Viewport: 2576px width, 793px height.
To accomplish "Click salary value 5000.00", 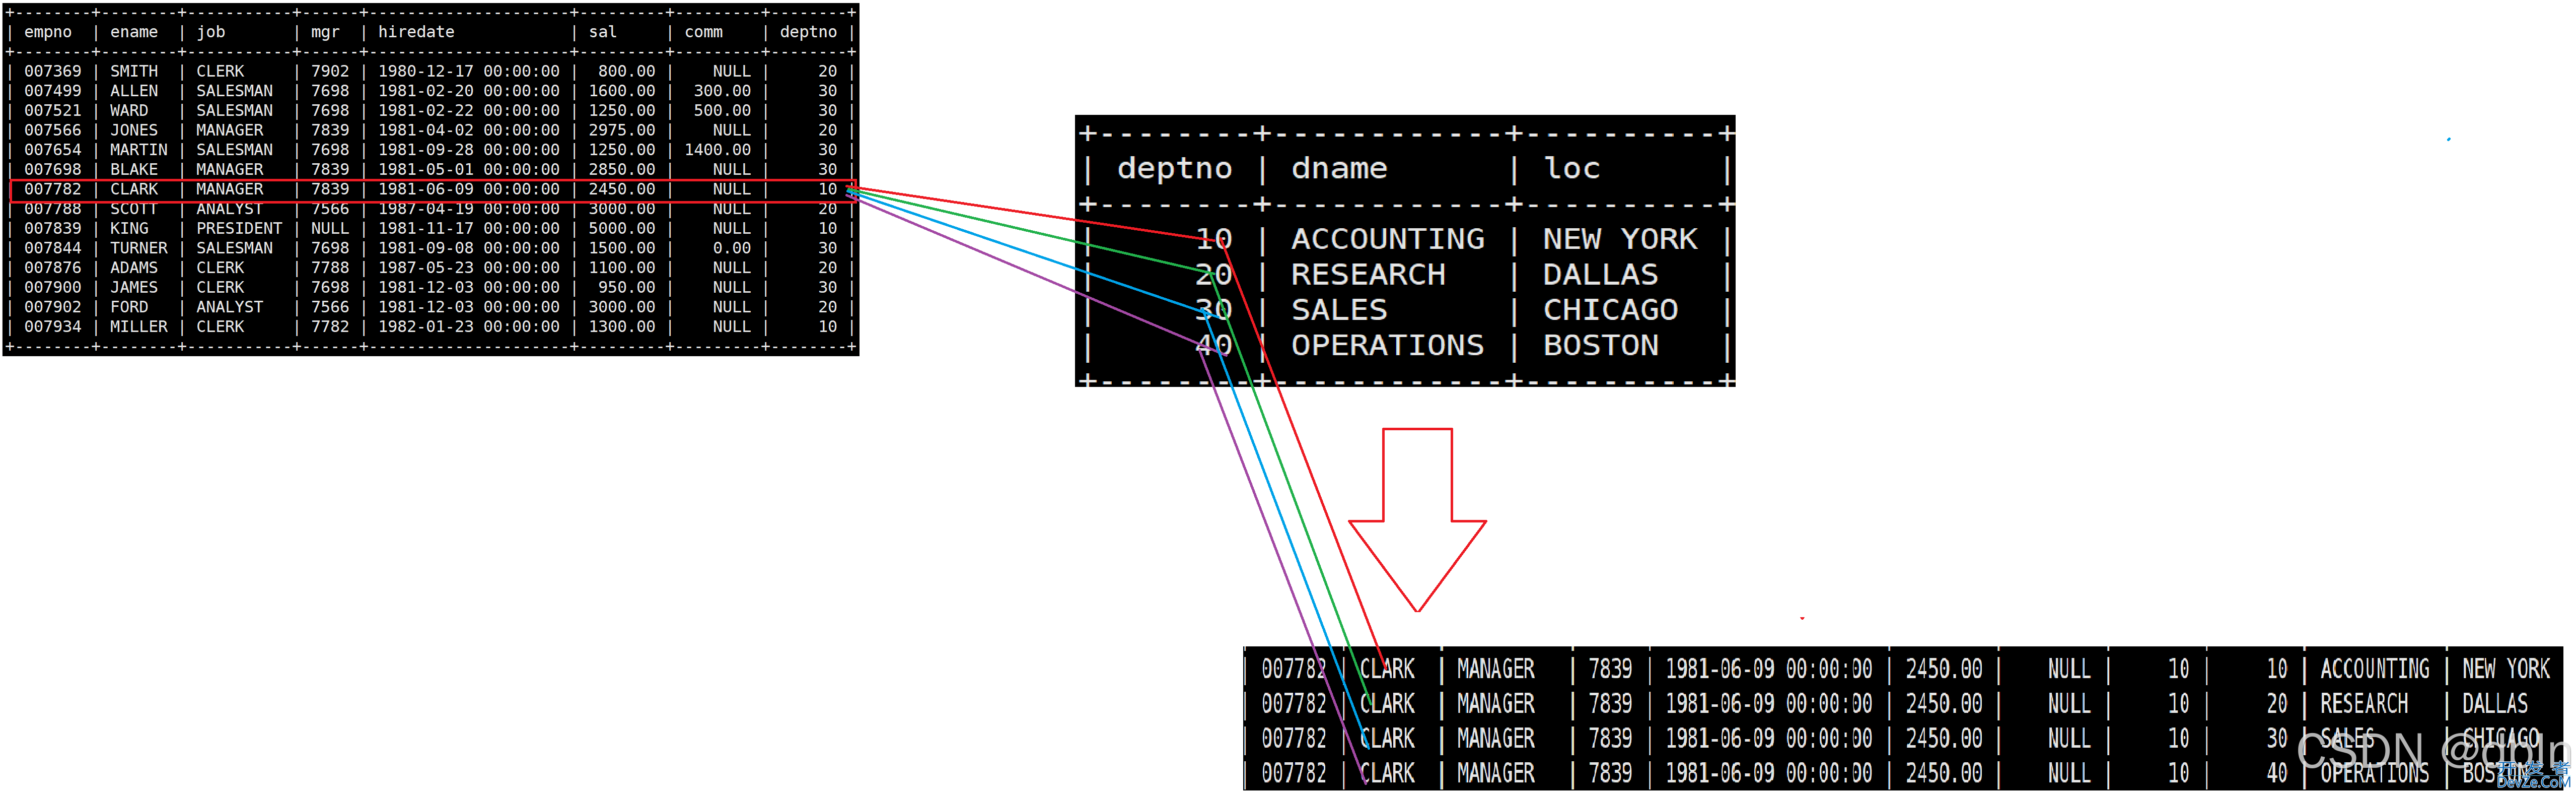I will [x=622, y=229].
